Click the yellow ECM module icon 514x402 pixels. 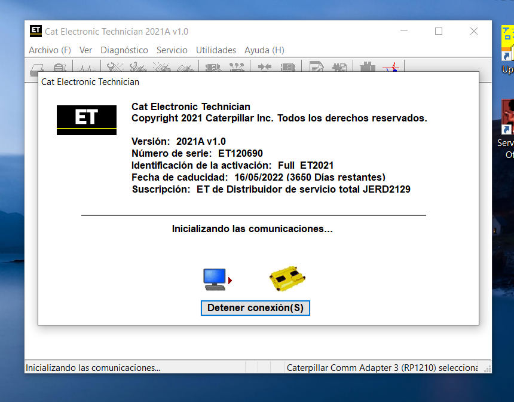click(287, 279)
